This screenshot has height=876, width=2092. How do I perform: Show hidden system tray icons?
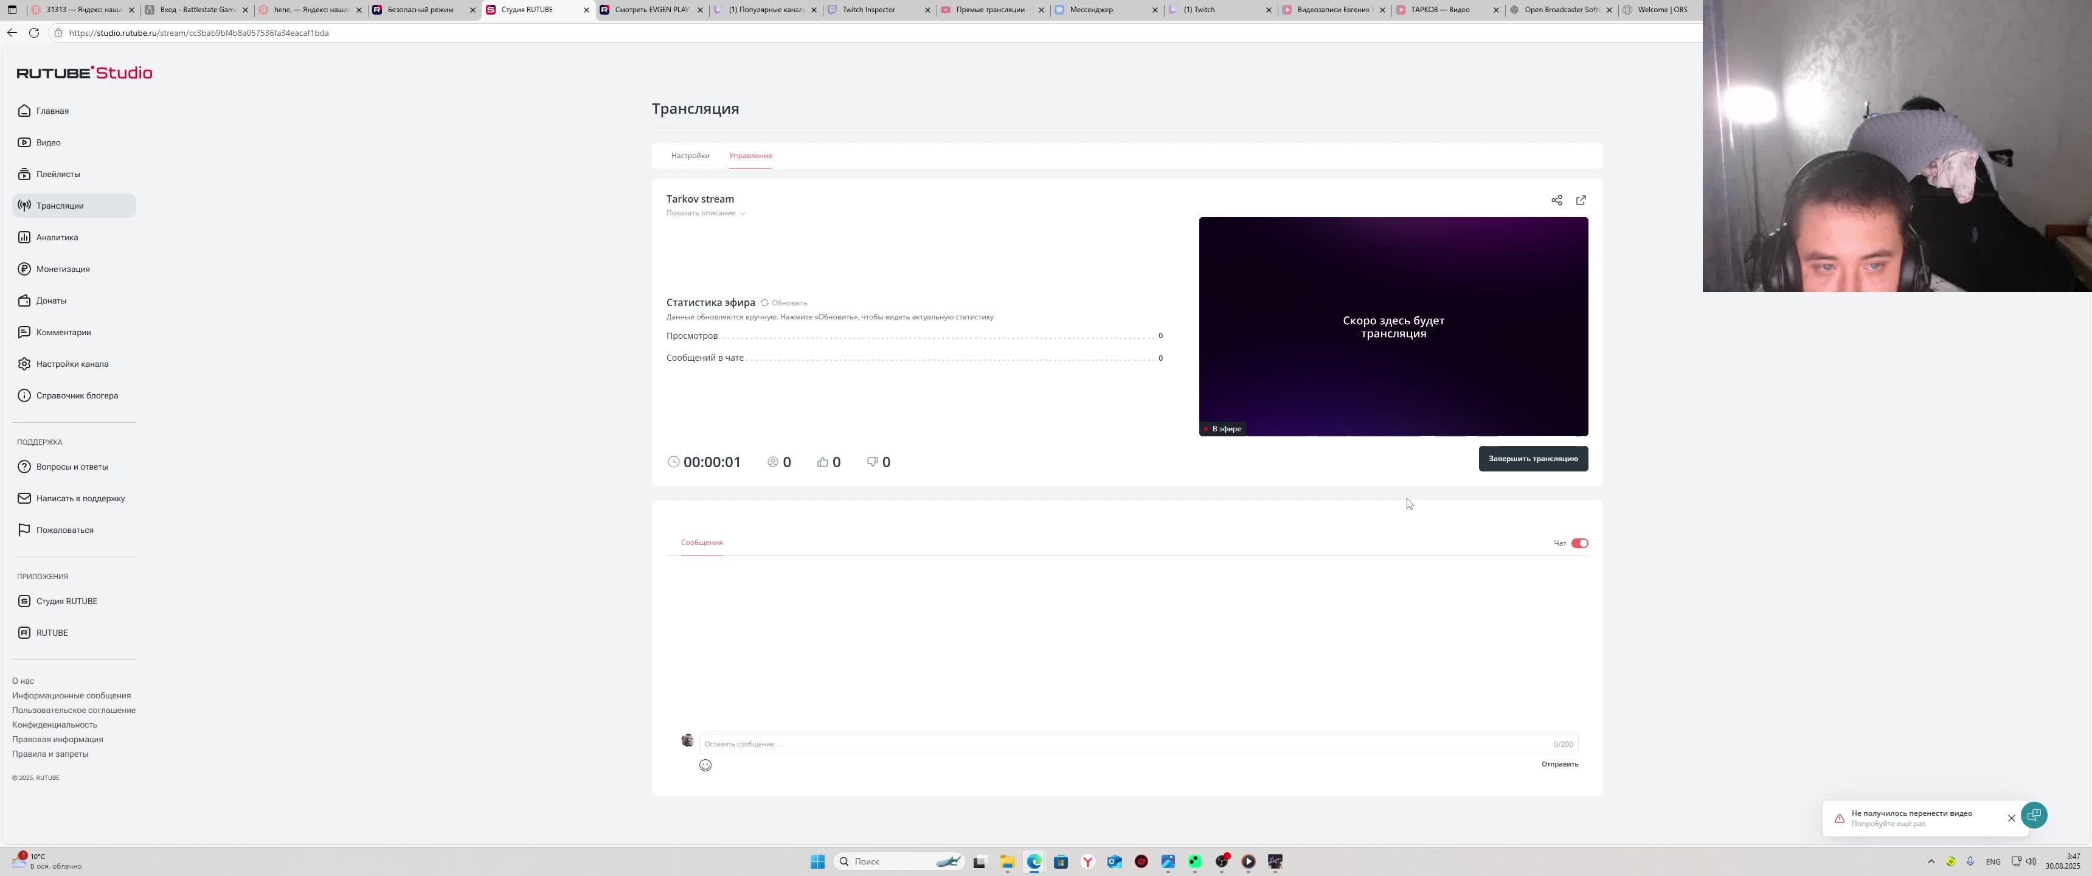(1930, 861)
